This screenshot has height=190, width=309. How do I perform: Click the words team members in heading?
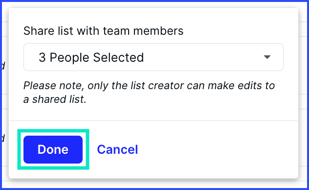[143, 31]
